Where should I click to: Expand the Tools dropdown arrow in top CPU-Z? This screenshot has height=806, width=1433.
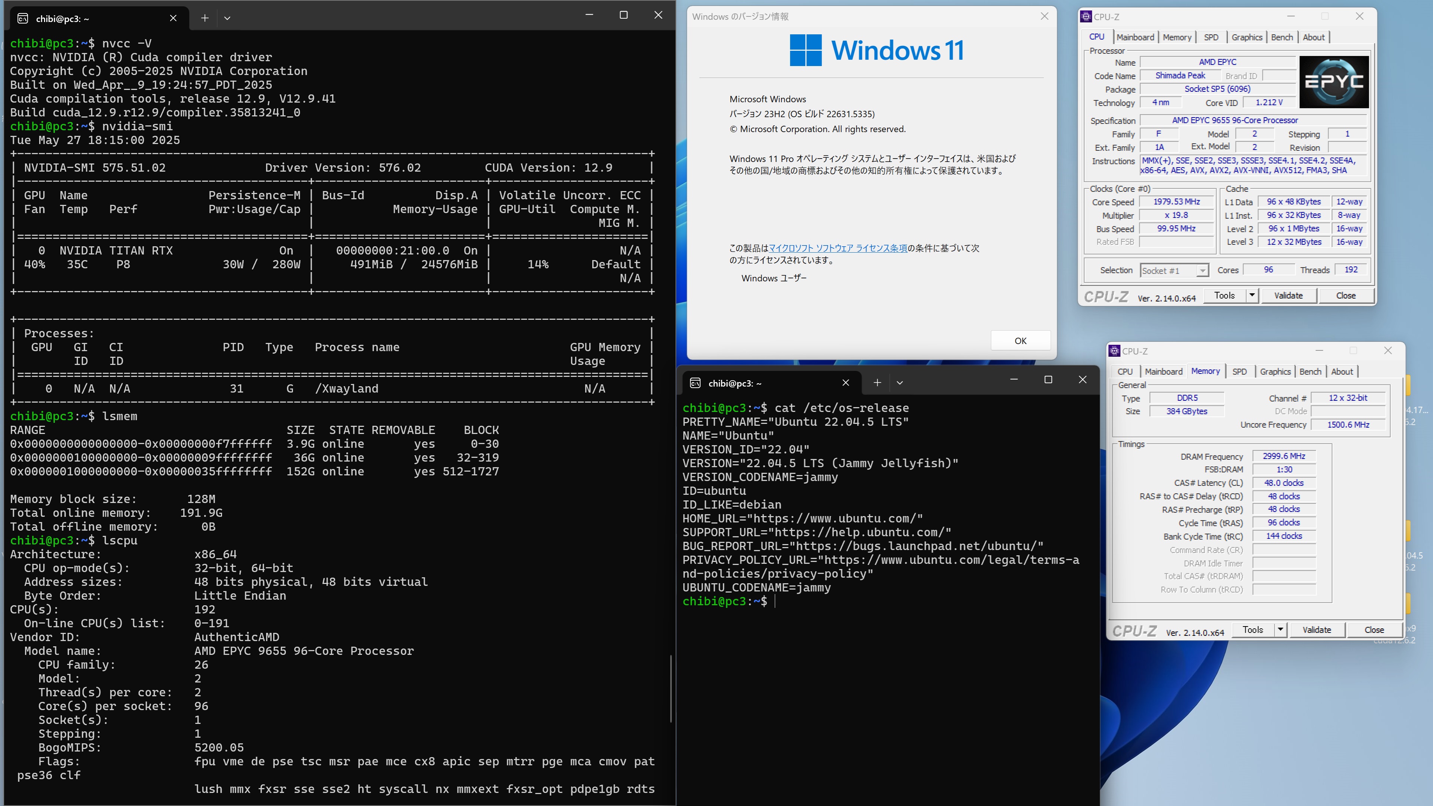1252,296
